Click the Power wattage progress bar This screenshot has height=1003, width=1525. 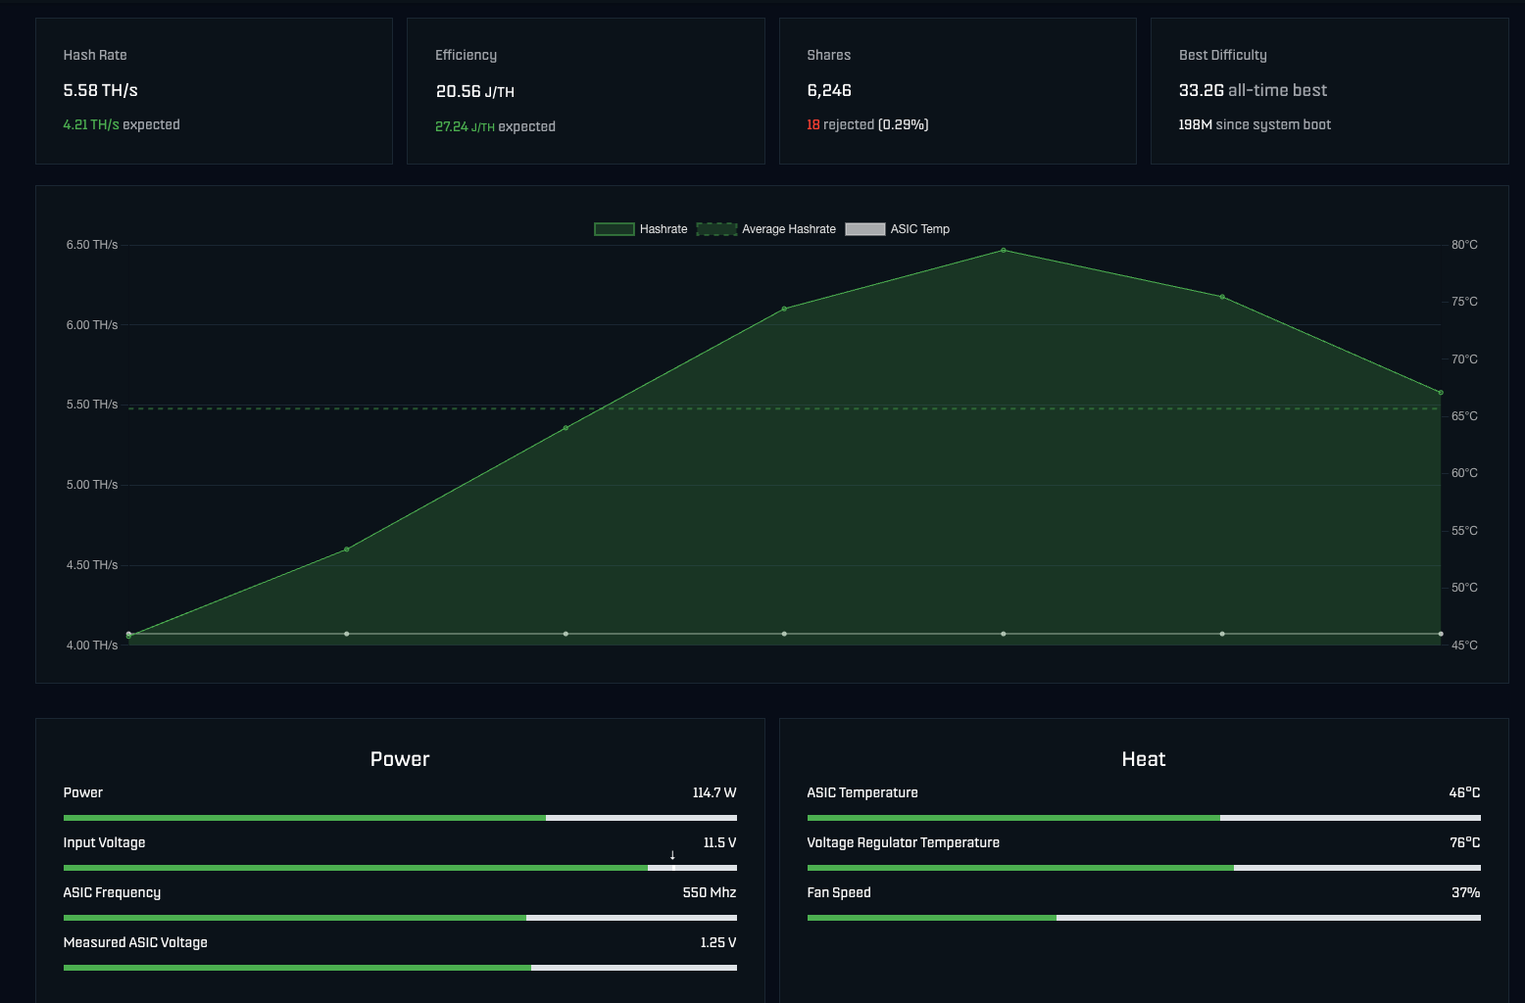(x=400, y=818)
